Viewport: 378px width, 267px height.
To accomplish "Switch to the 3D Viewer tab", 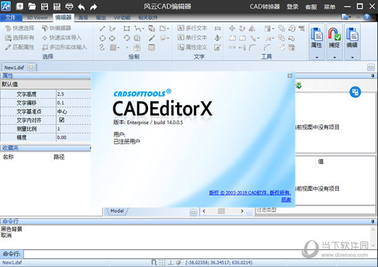I will 37,18.
